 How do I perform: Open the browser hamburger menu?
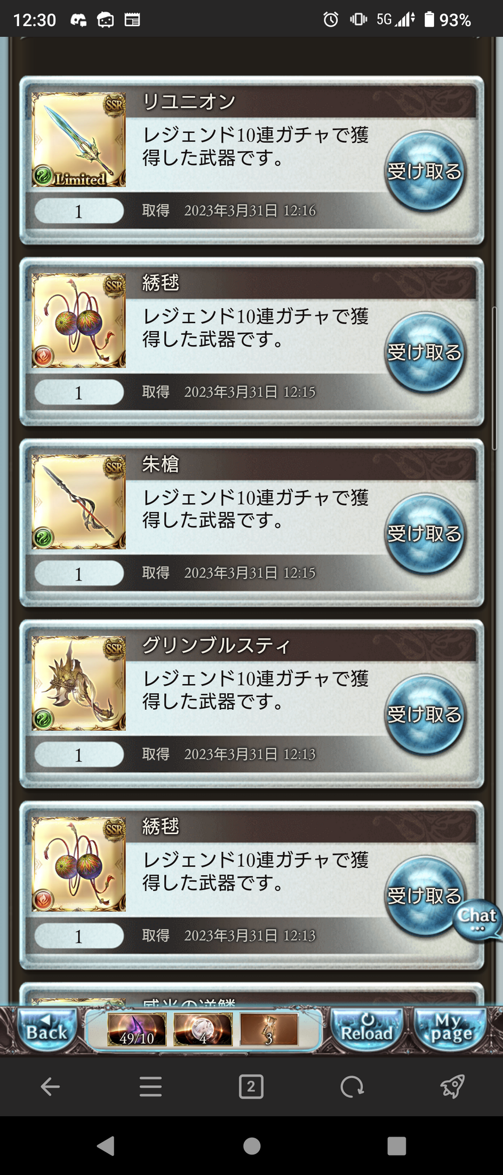(x=150, y=1087)
